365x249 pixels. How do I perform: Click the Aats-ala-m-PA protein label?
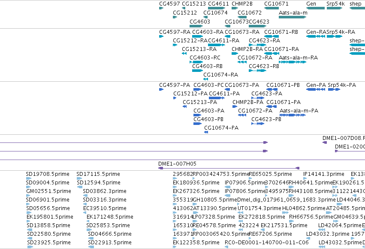click(299, 111)
